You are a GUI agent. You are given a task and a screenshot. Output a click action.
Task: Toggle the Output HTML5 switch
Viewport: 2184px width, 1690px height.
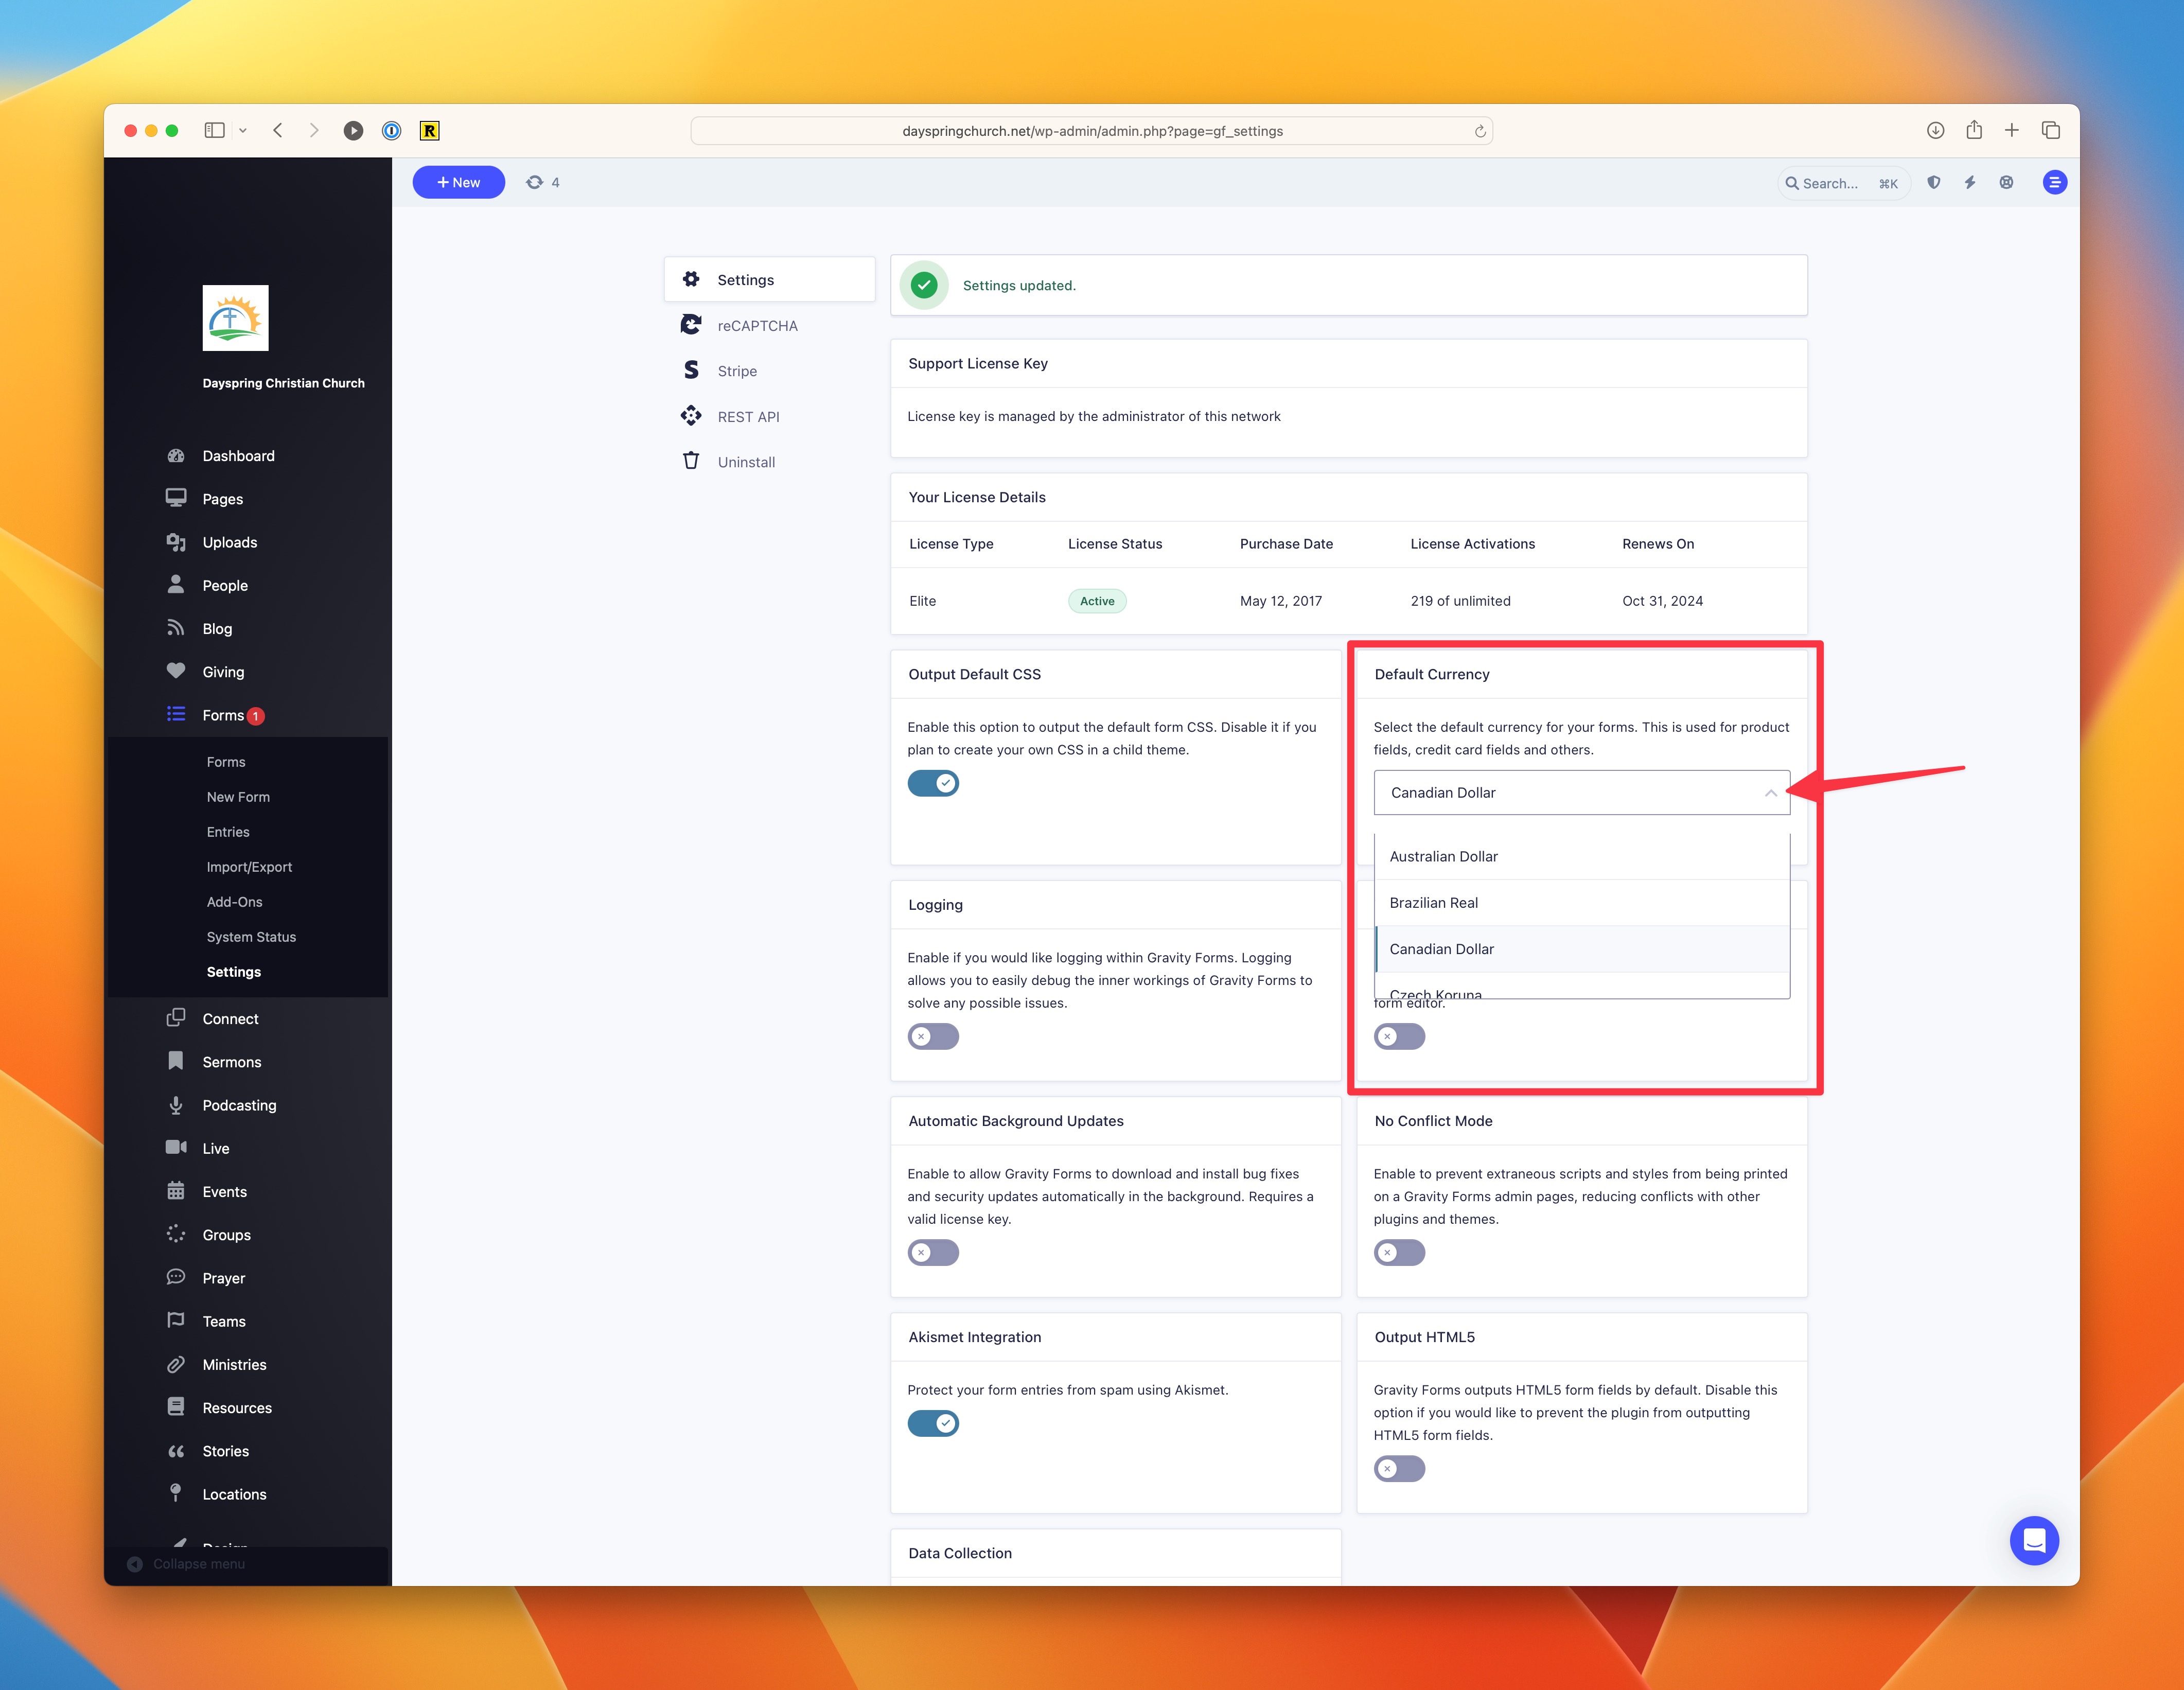[x=1399, y=1469]
